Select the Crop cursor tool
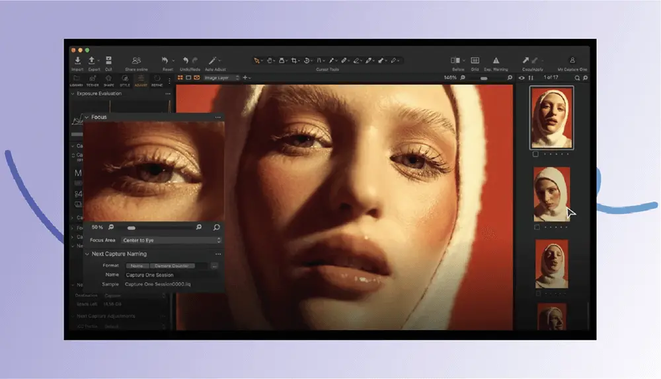This screenshot has width=661, height=379. pos(294,61)
